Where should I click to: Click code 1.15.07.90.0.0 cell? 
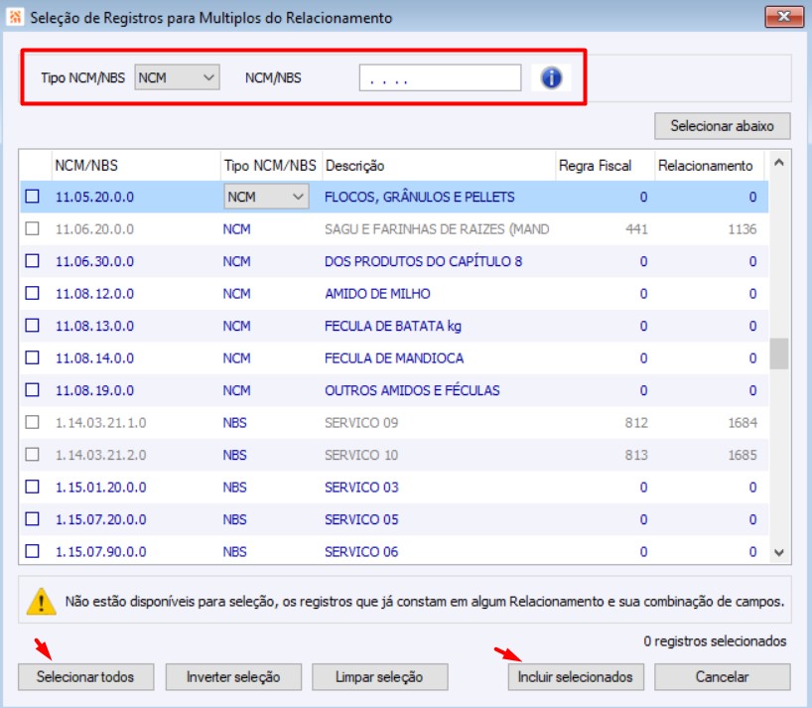(101, 551)
